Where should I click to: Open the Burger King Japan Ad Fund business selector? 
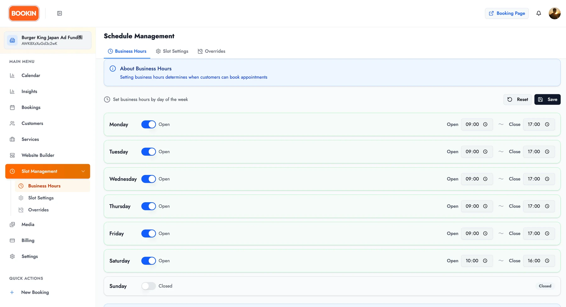tap(48, 40)
